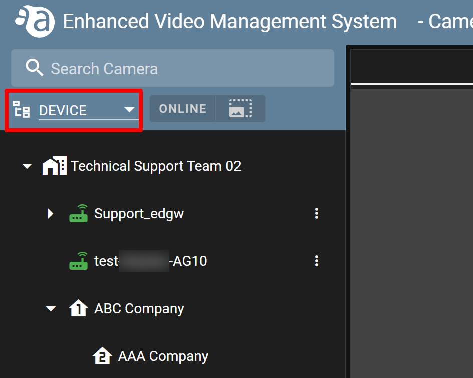Toggle the snapshot thumbnail view button

coord(241,109)
